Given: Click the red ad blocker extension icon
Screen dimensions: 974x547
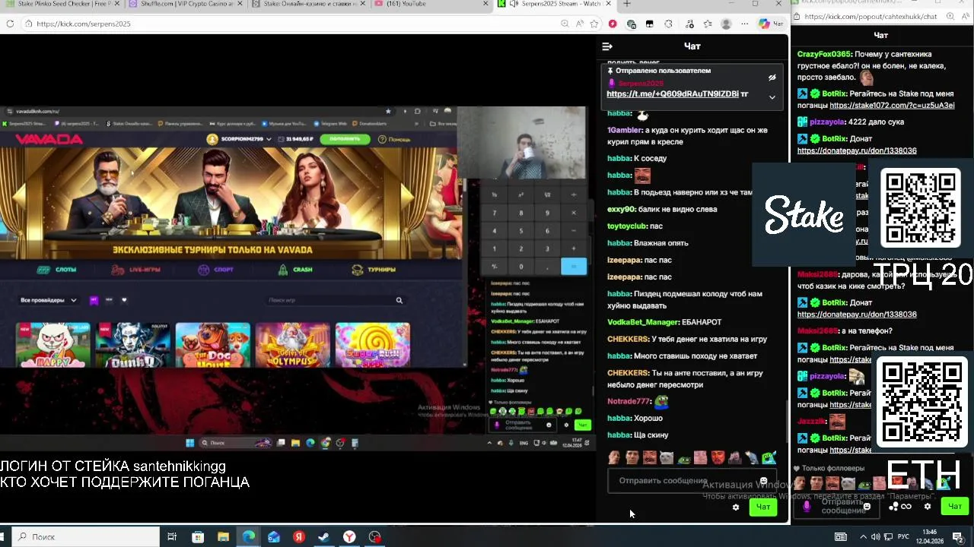Looking at the screenshot, I should point(613,24).
